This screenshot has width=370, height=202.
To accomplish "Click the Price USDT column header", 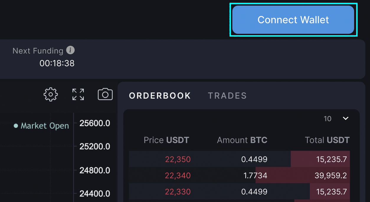I will [x=166, y=140].
